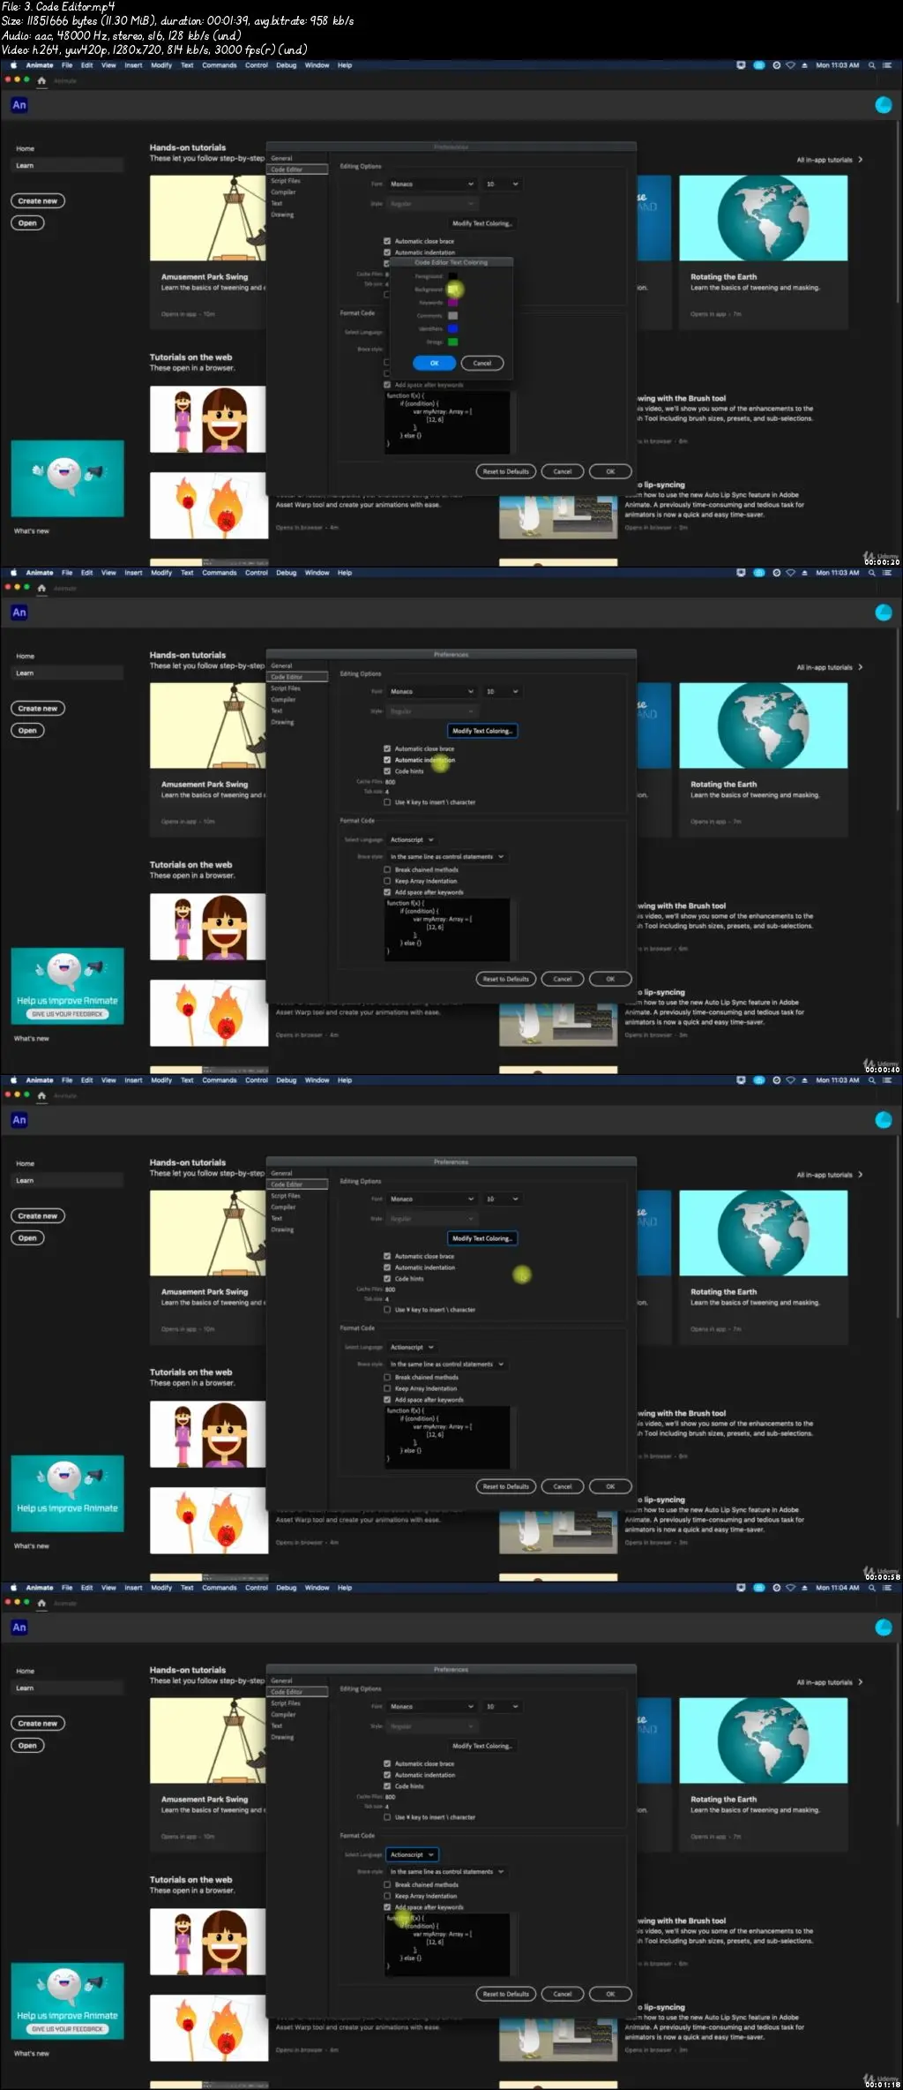The image size is (903, 2090).
Task: Pick the Identifiers blue color swatch
Action: coord(452,329)
